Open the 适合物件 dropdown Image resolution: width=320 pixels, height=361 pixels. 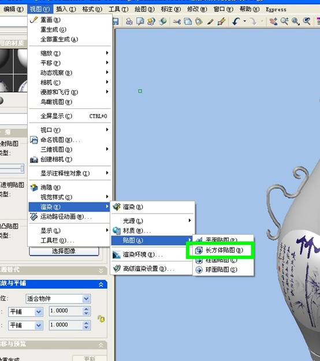tap(58, 299)
